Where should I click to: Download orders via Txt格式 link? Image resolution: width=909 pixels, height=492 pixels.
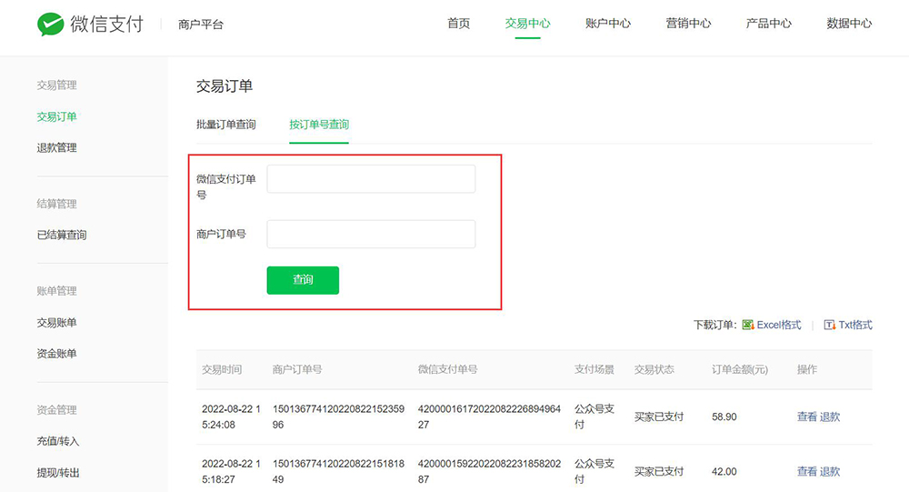855,325
